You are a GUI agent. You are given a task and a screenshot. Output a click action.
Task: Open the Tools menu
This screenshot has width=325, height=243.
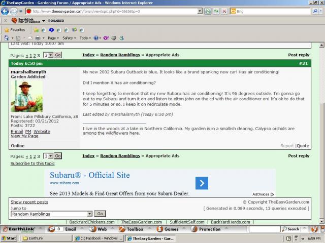pos(85,38)
